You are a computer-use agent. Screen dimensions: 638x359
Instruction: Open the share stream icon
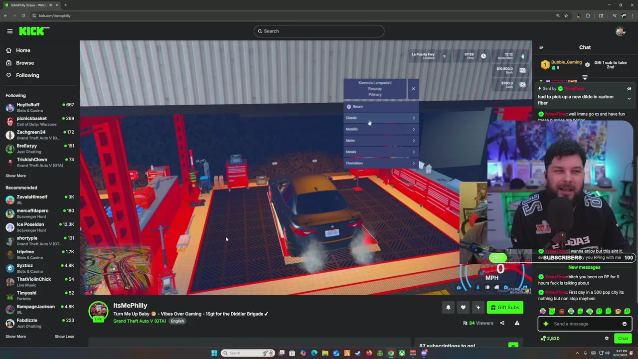502,323
